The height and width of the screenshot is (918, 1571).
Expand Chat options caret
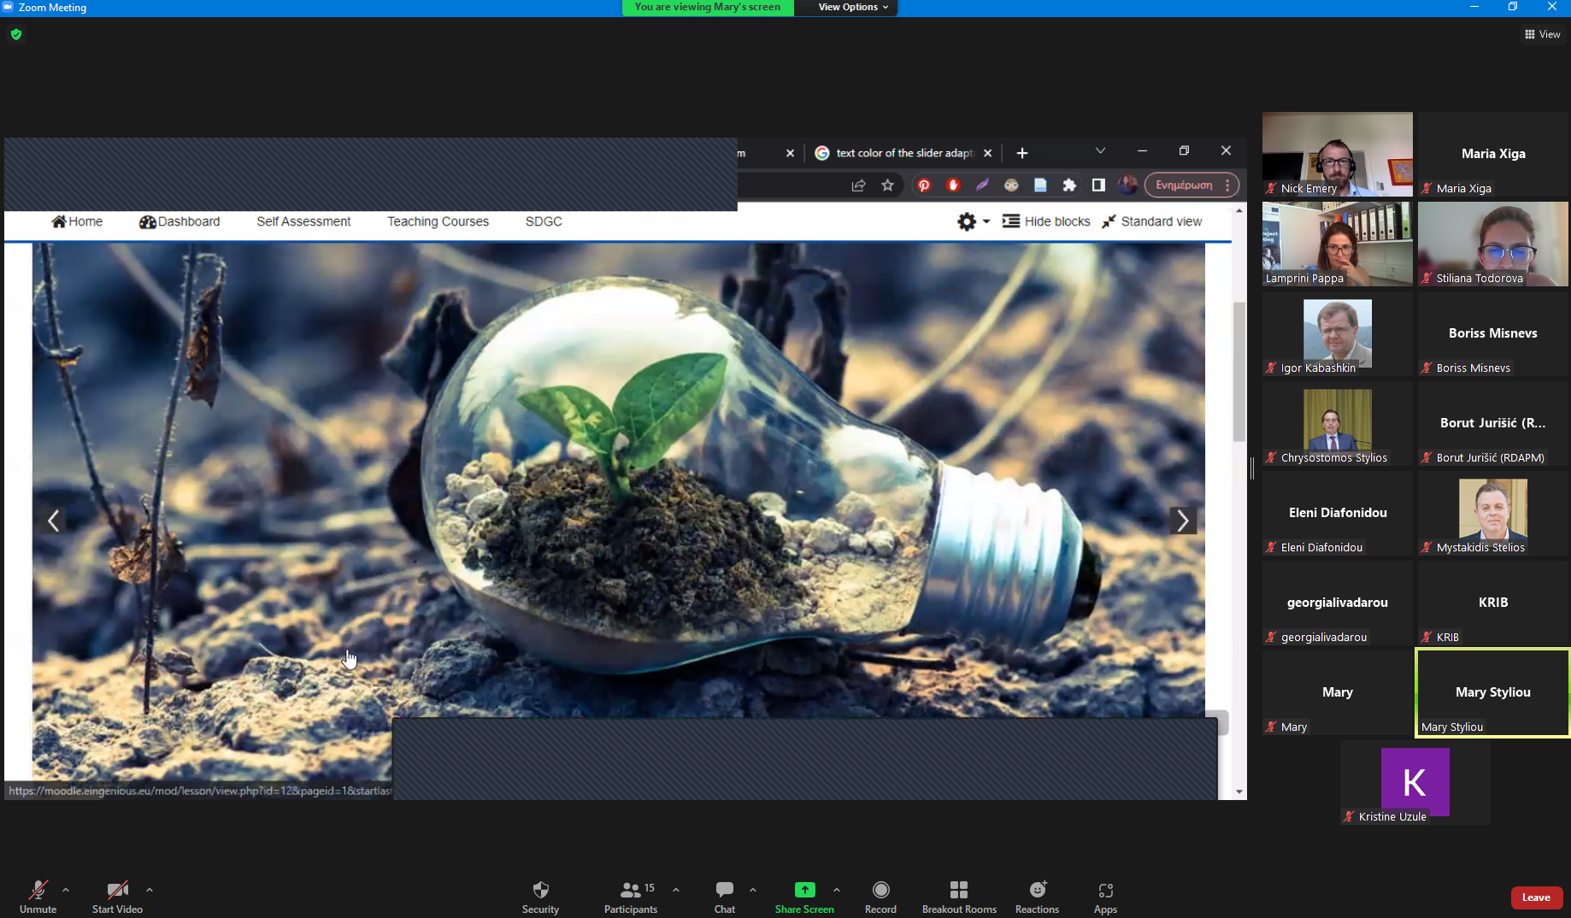(753, 890)
